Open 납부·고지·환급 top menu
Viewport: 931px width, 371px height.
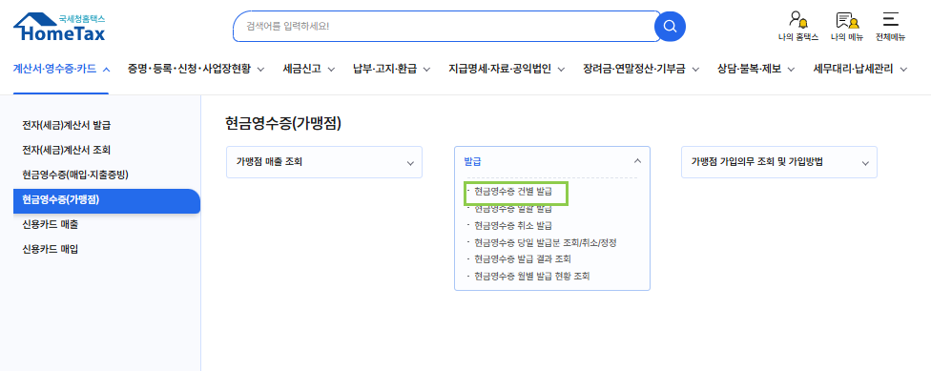(x=392, y=69)
